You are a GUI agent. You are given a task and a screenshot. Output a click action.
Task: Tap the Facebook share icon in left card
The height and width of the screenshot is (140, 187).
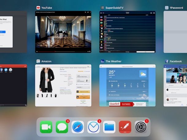[1, 70]
